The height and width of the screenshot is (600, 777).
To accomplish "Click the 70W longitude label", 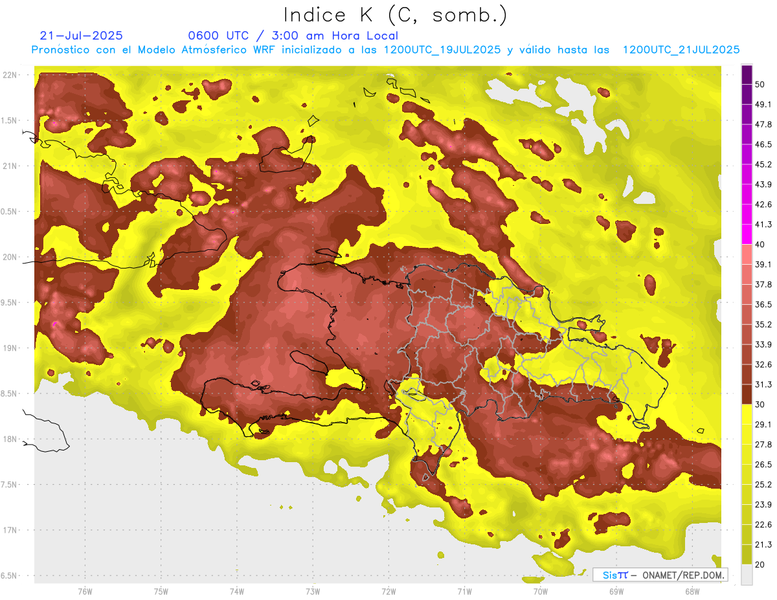I will 540,591.
